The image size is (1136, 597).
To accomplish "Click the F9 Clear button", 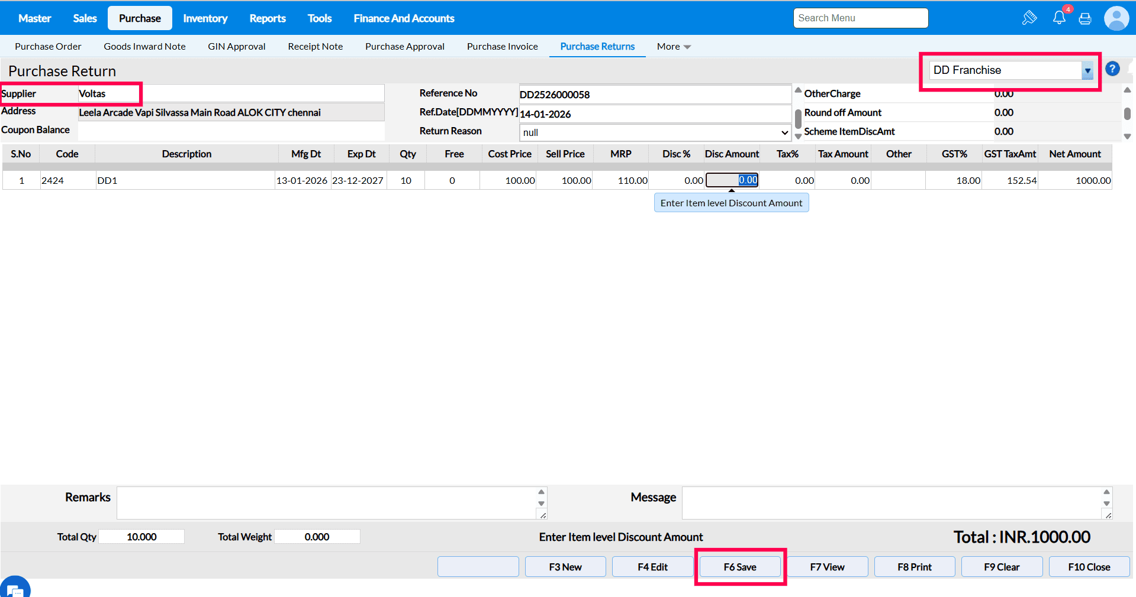I will click(1002, 567).
